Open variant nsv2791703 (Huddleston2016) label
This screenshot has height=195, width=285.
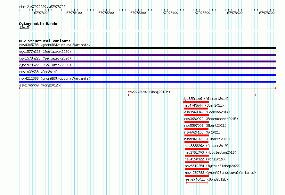(x=210, y=152)
